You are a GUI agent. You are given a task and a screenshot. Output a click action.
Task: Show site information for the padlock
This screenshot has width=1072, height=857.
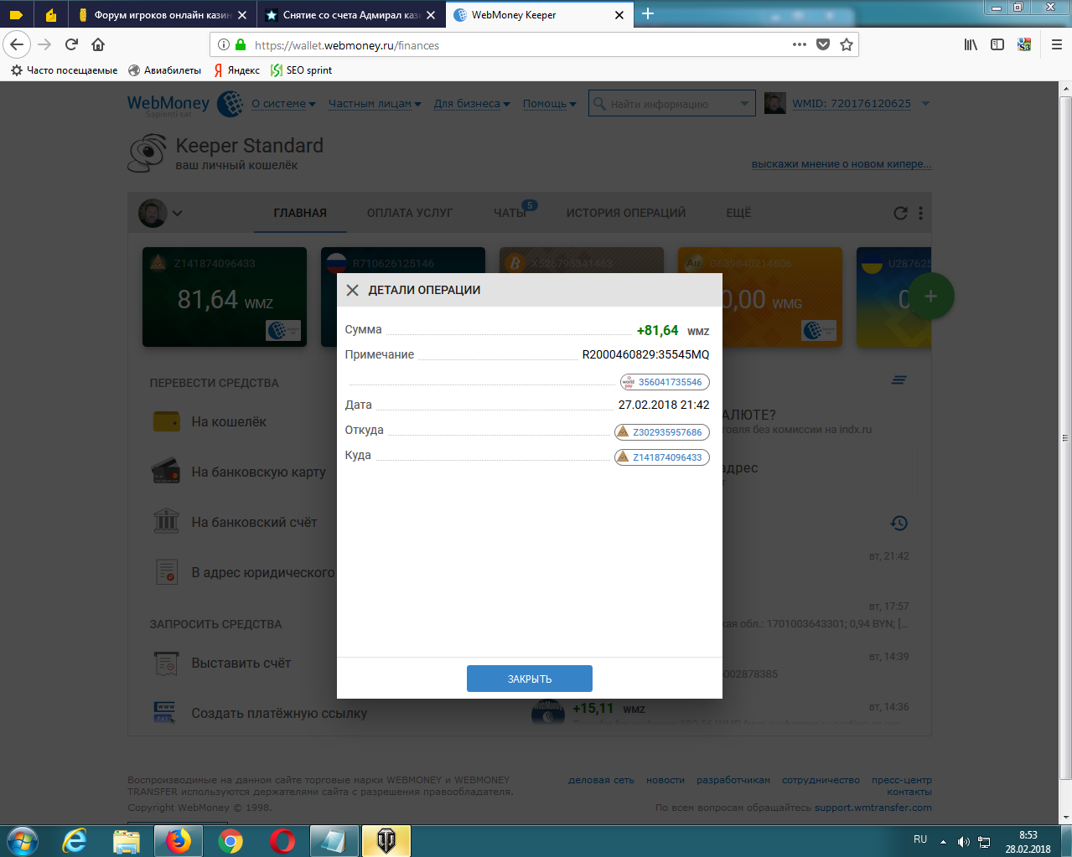(x=241, y=44)
